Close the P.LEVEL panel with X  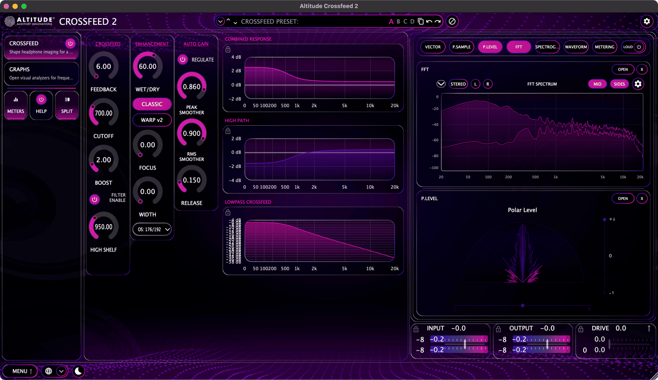click(642, 199)
